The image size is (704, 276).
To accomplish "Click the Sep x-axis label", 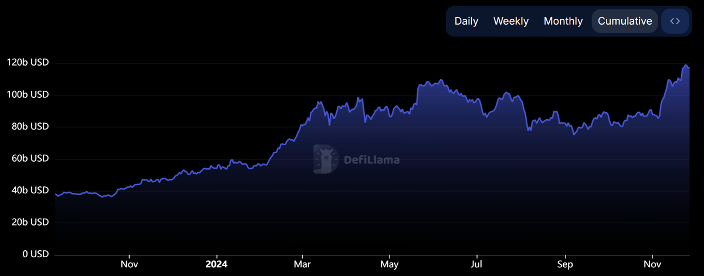I will (565, 264).
